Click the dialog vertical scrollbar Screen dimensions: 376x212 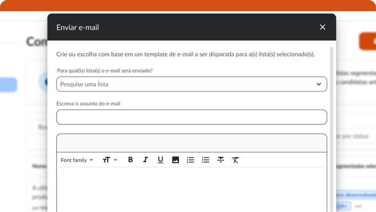(332, 129)
